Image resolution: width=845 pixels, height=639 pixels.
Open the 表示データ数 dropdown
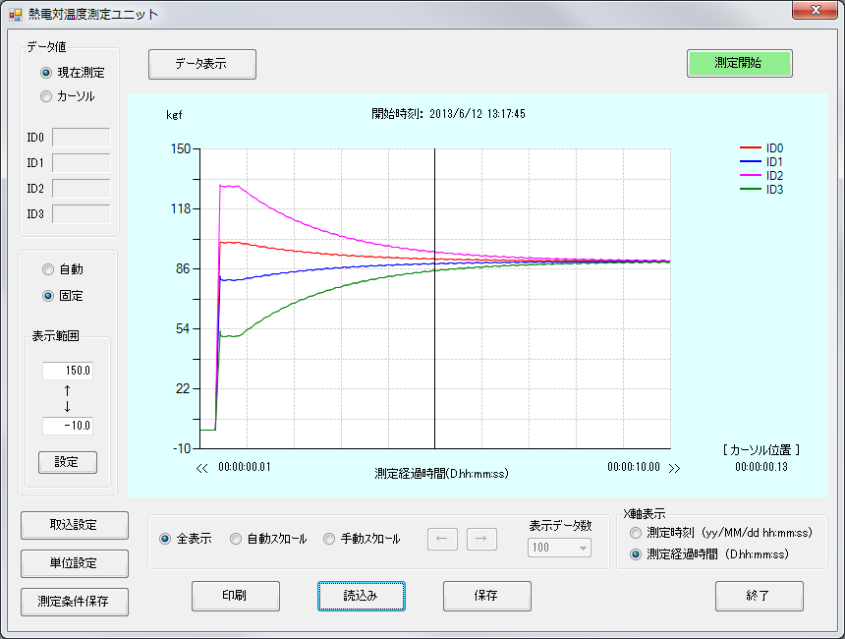point(560,548)
